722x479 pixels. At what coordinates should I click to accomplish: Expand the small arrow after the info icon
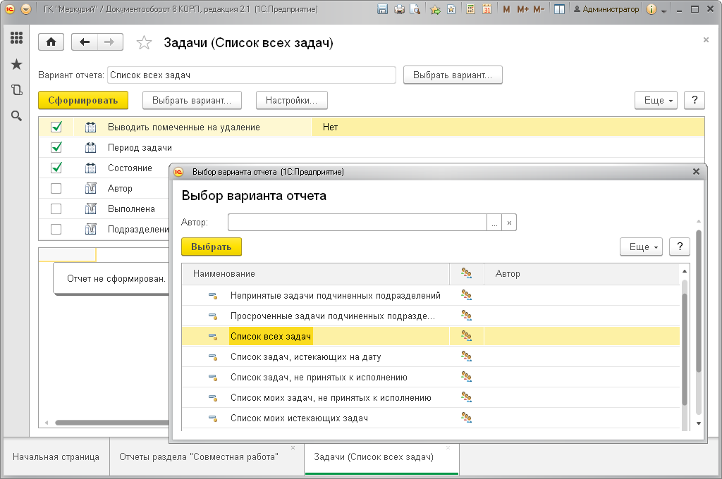[663, 10]
